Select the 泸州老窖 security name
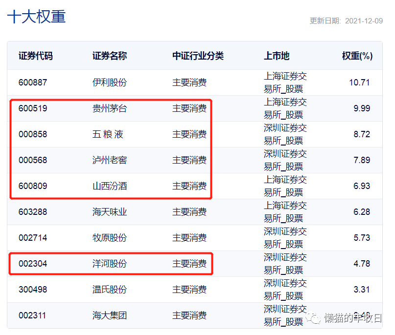Image resolution: width=395 pixels, height=335 pixels. pyautogui.click(x=110, y=160)
